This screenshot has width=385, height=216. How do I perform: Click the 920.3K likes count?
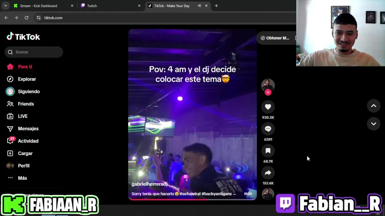268,118
